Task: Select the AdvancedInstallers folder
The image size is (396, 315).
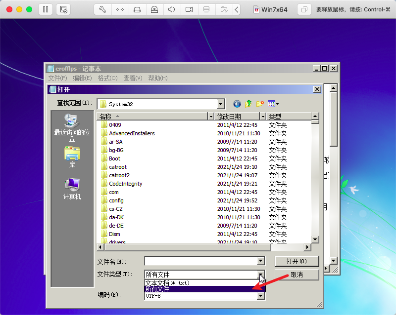Action: click(128, 133)
